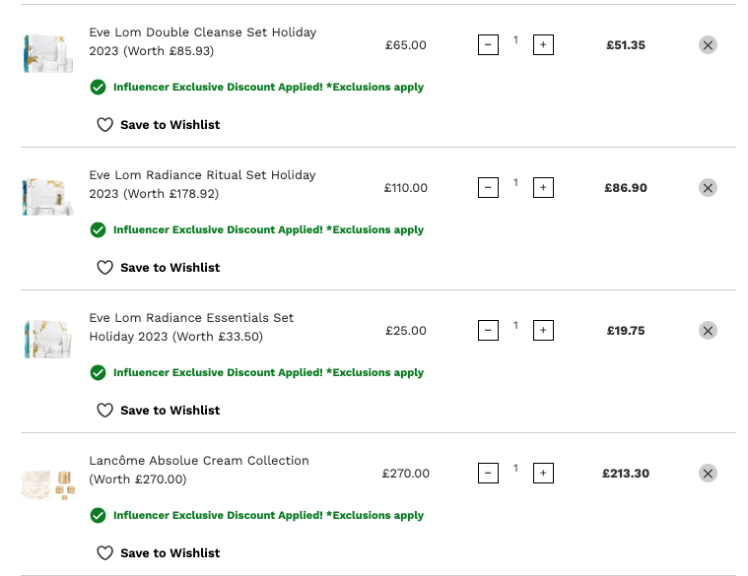
Task: Increase quantity of Lancôme Absolue Cream Collection
Action: (543, 473)
